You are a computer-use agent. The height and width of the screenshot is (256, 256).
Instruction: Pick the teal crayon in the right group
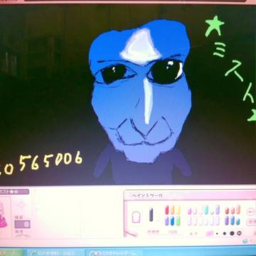[238, 221]
